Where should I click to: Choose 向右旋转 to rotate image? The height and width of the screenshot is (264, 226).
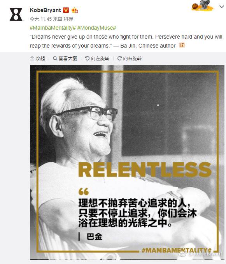point(132,58)
